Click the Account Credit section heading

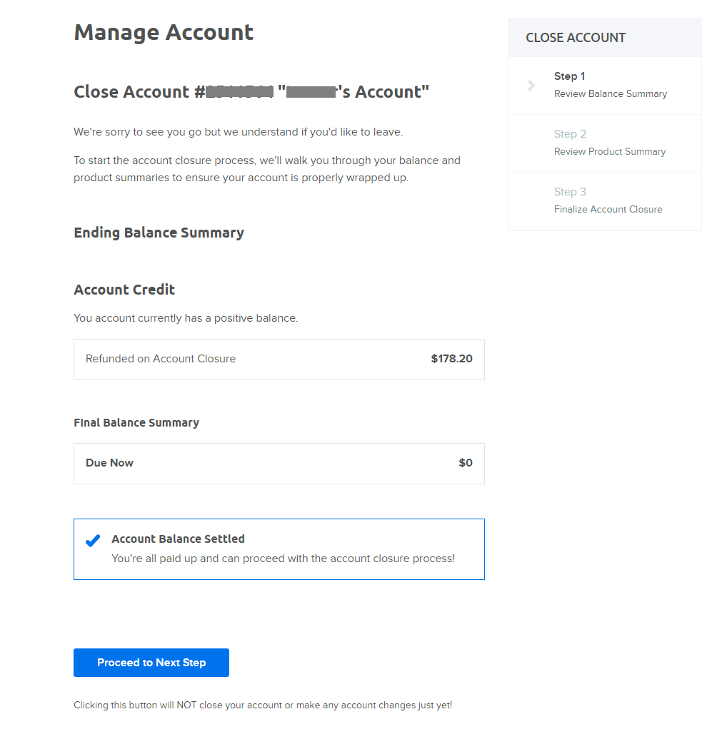tap(124, 290)
